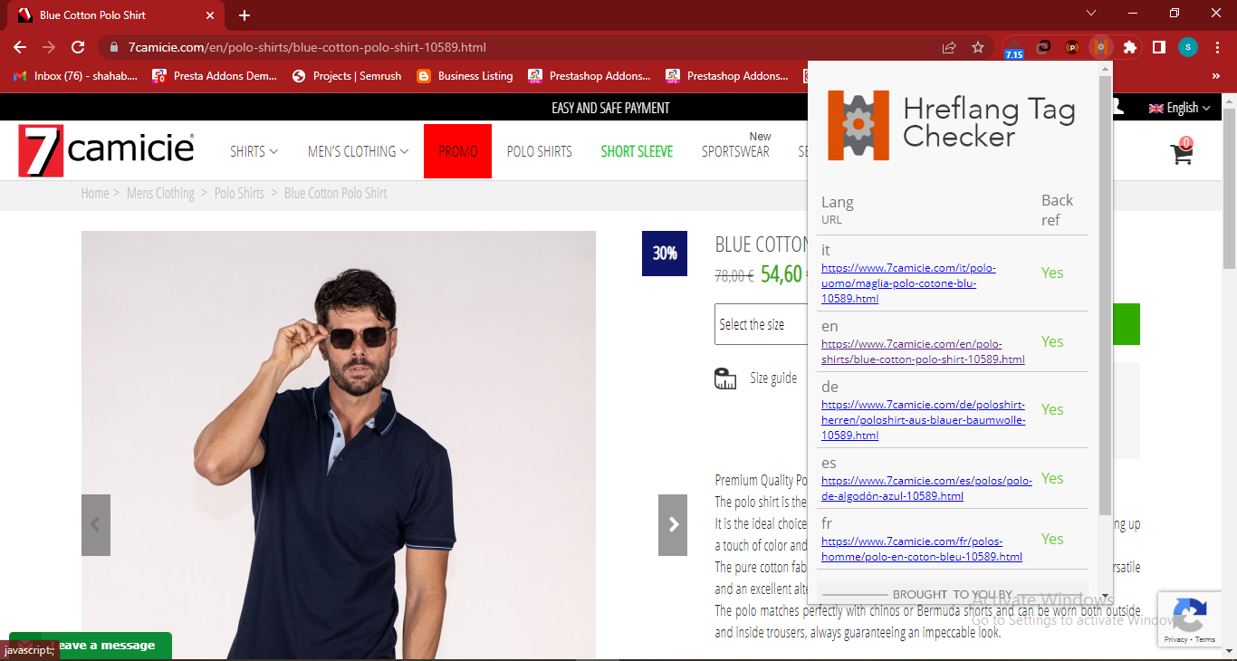Expand the MEN'S CLOTHING menu

[x=358, y=151]
